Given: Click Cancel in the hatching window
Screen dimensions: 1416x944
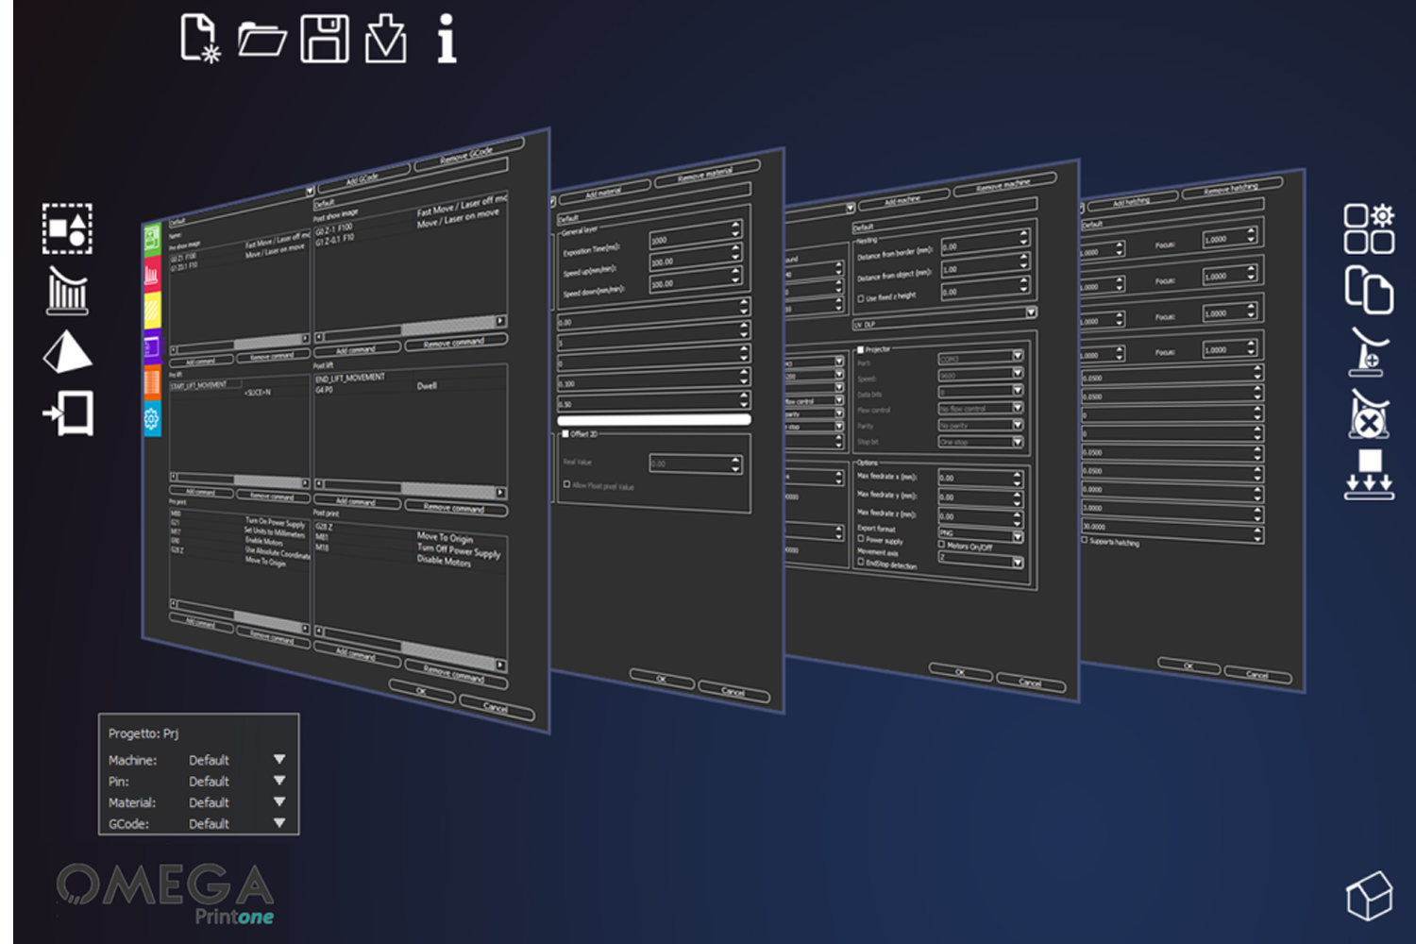Looking at the screenshot, I should point(1257,674).
